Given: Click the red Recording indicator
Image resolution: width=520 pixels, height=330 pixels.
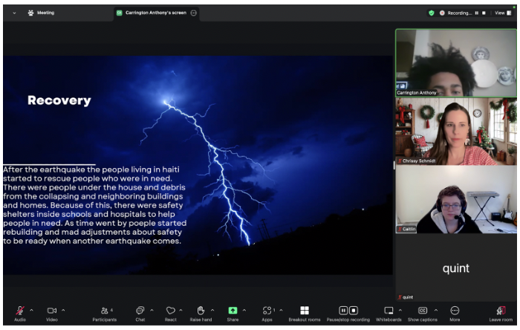Looking at the screenshot, I should coord(442,13).
